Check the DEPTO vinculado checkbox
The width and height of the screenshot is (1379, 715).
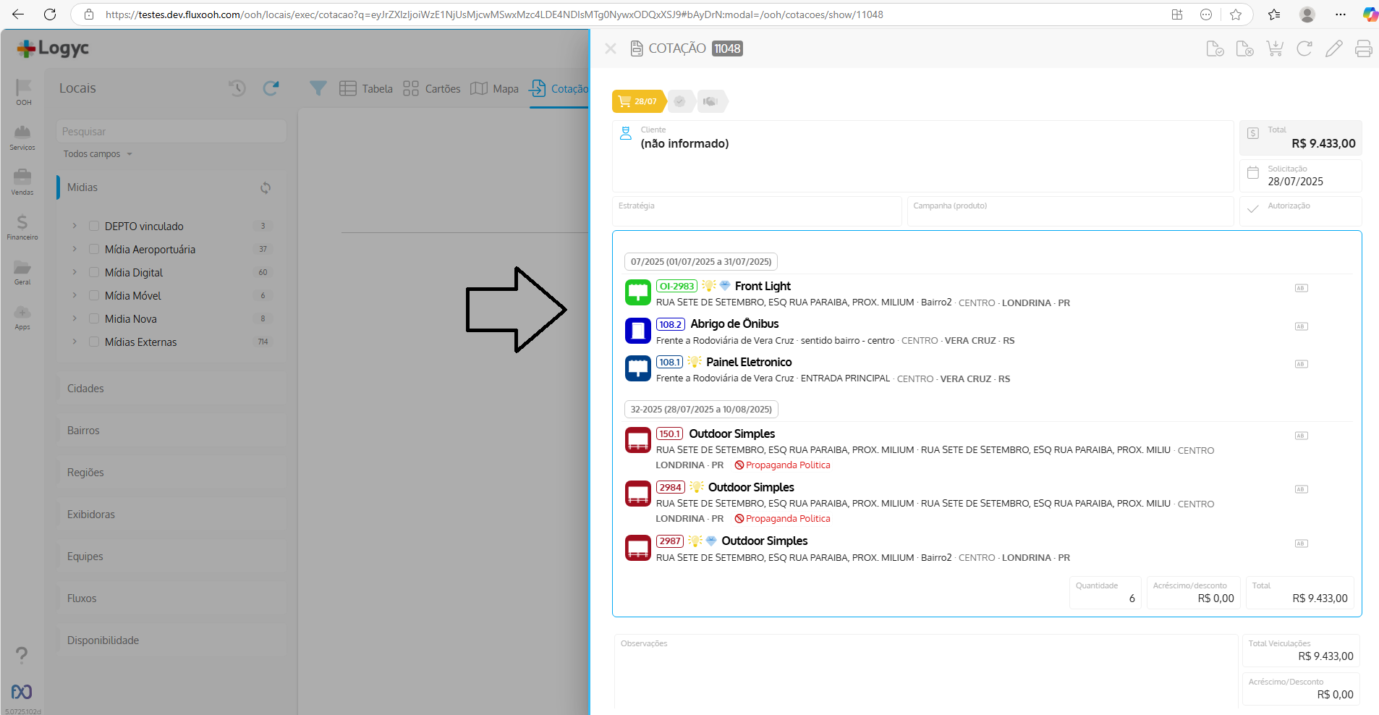tap(94, 227)
